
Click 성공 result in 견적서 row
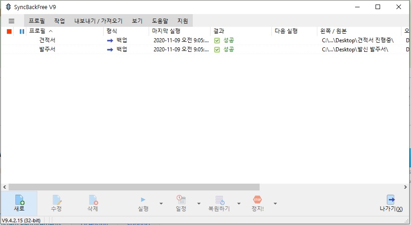pos(229,40)
